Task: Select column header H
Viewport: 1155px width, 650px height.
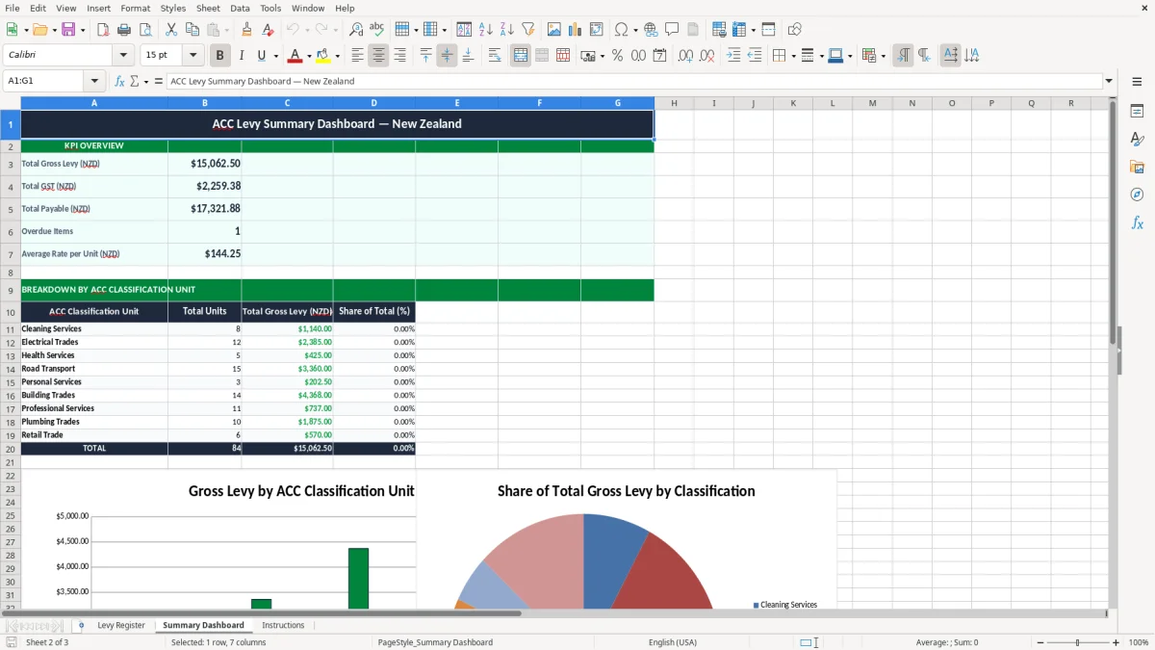Action: coord(674,103)
